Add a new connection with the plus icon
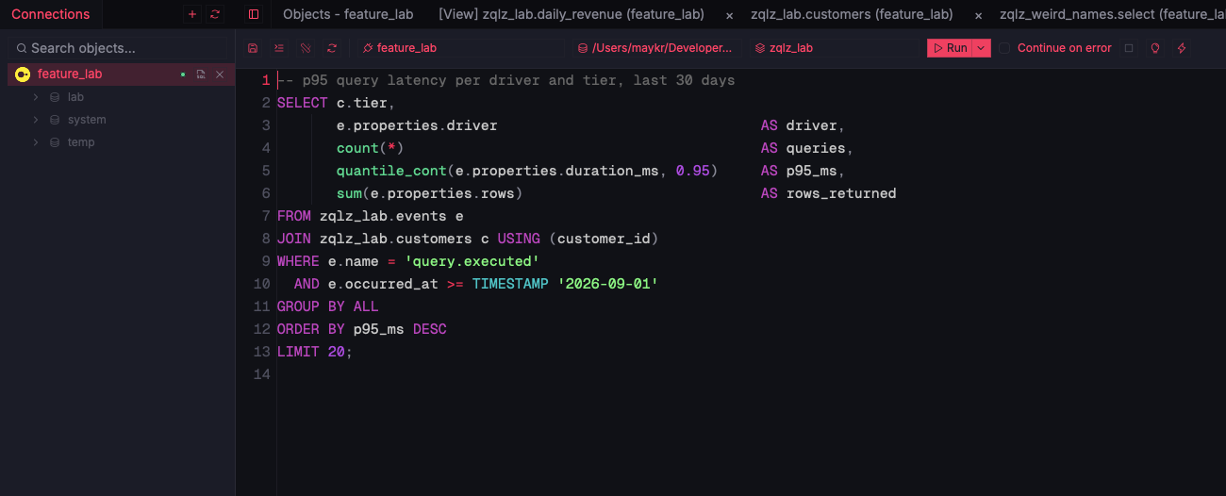Image resolution: width=1226 pixels, height=496 pixels. (x=192, y=14)
